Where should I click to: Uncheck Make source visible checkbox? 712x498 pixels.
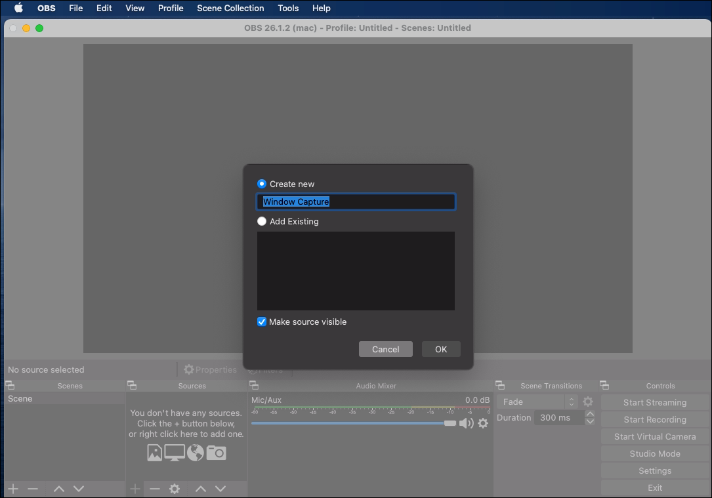(x=262, y=322)
